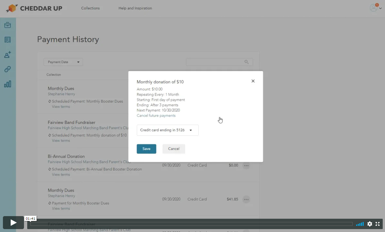Open user account avatar menu
This screenshot has width=385, height=232.
coord(375,8)
